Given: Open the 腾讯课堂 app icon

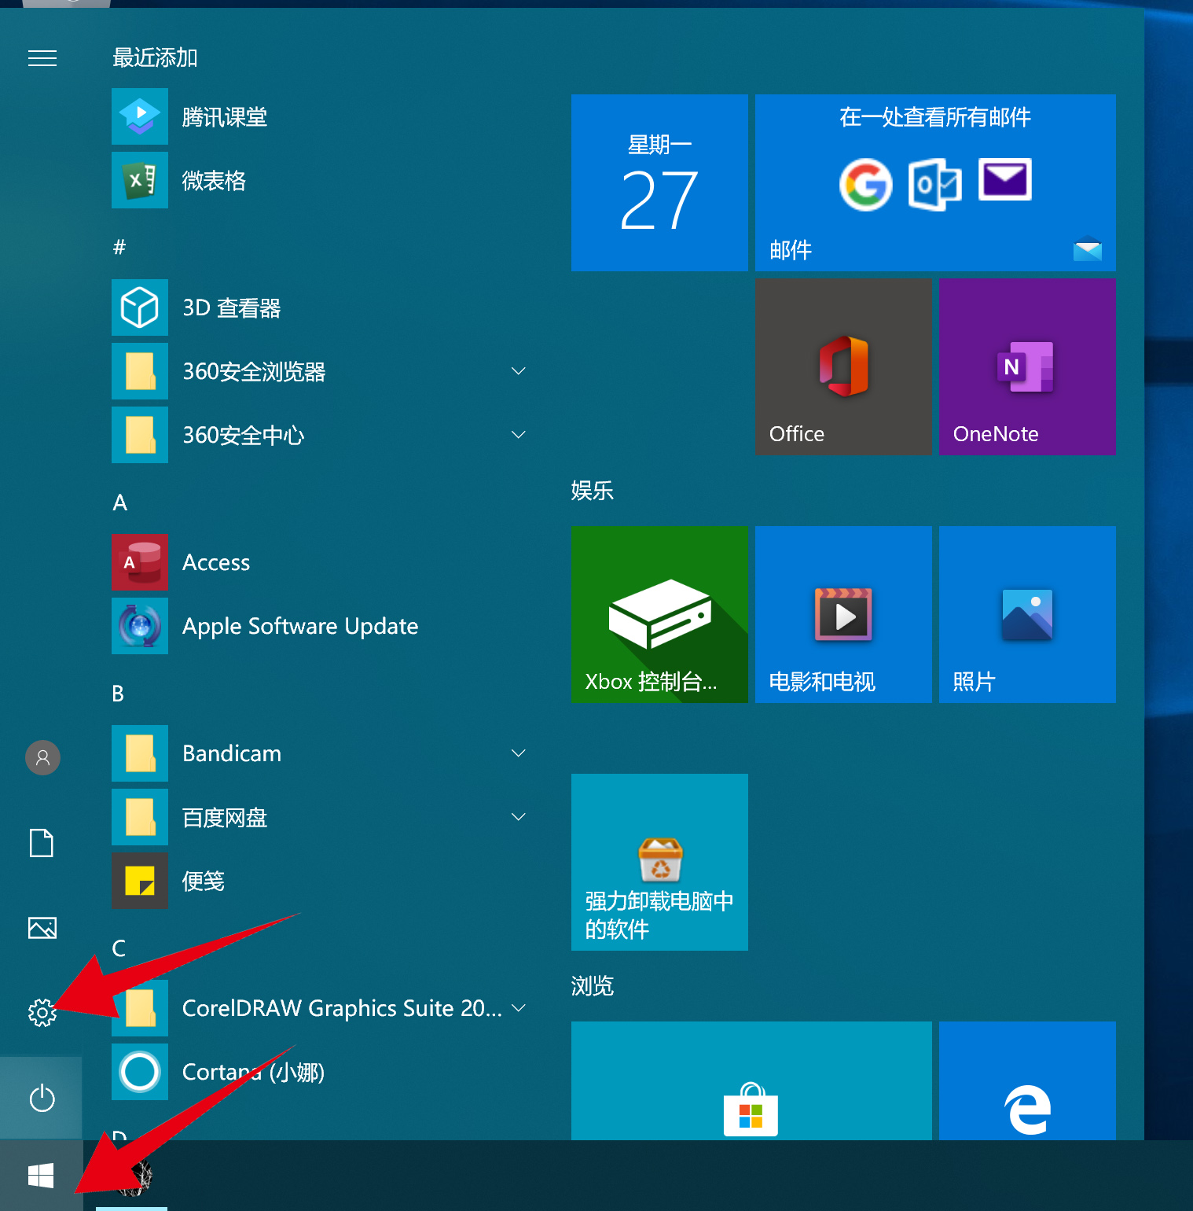Looking at the screenshot, I should tap(140, 116).
